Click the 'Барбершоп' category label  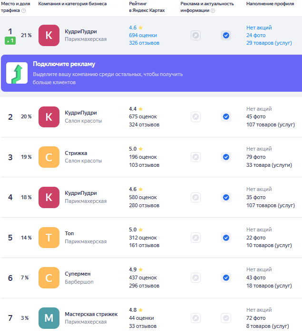[79, 282]
